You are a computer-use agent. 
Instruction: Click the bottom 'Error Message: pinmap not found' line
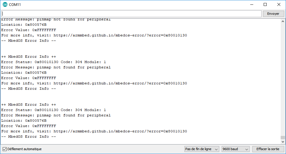[56, 115]
